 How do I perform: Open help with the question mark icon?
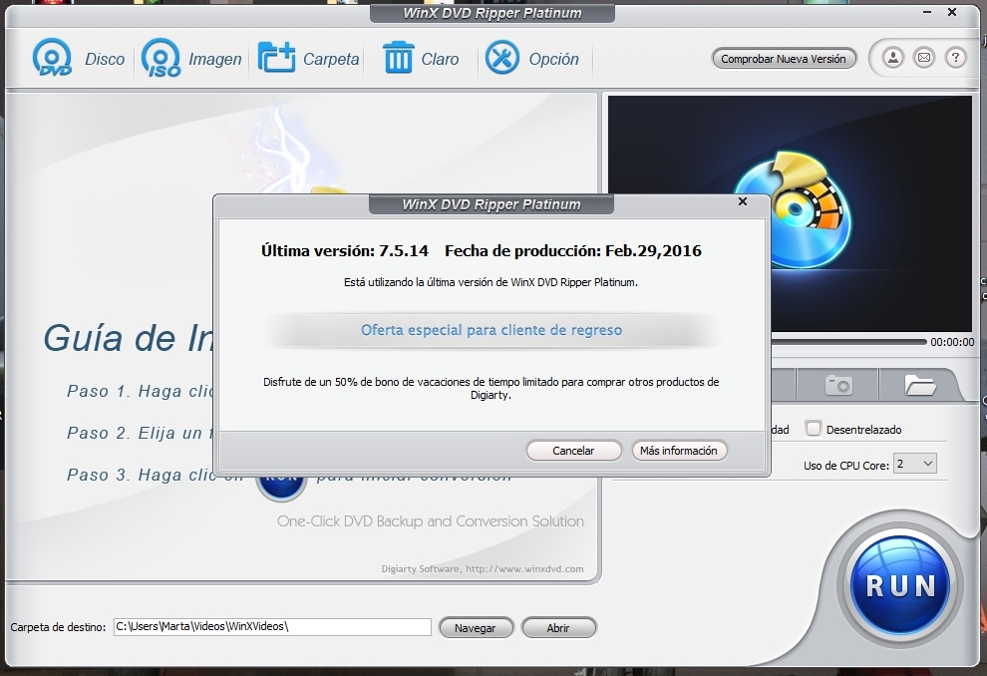tap(955, 58)
